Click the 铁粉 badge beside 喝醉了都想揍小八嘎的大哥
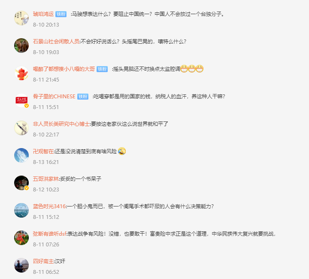Viewport: 309px width, 279px height. tap(102, 69)
